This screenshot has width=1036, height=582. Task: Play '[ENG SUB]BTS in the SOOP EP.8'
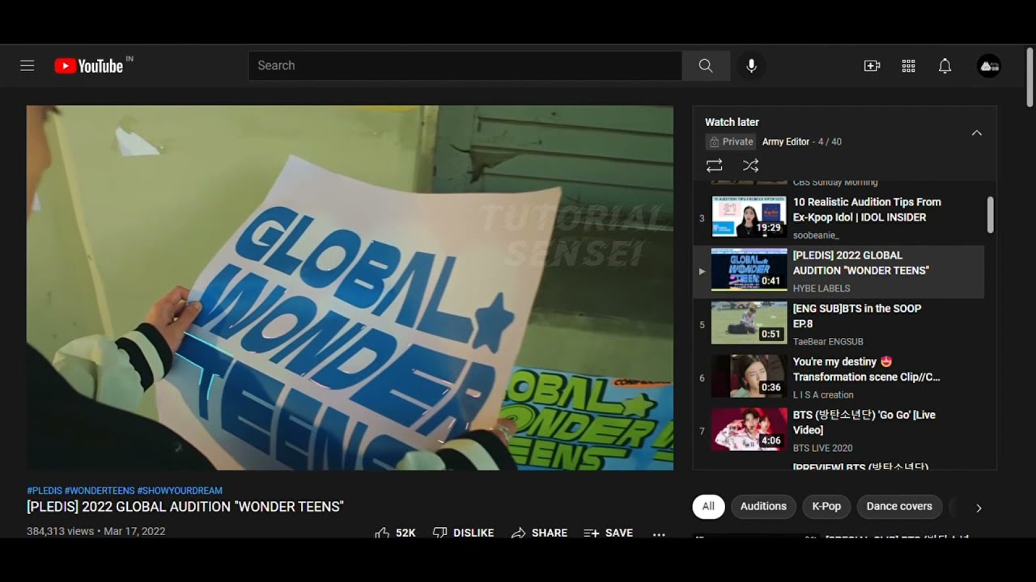click(x=857, y=316)
